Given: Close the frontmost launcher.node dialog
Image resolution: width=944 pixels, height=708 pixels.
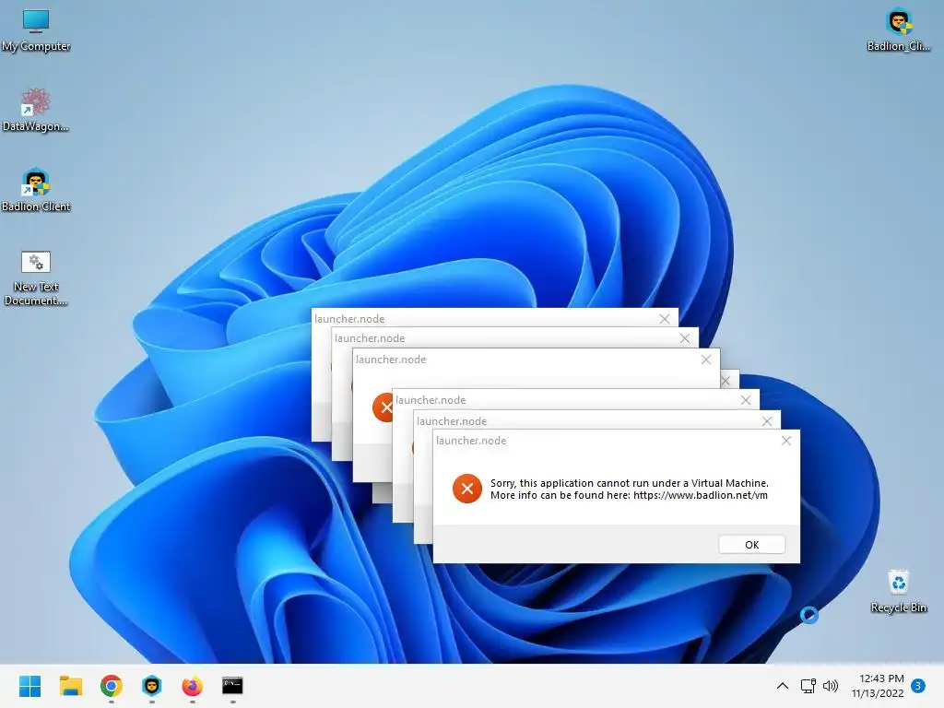Looking at the screenshot, I should point(786,441).
